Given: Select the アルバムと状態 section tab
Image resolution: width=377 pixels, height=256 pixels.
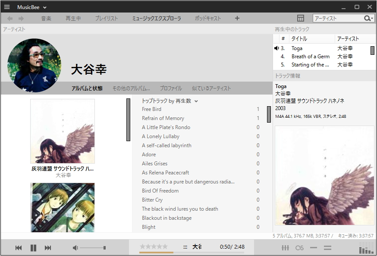Looking at the screenshot, I should (87, 88).
